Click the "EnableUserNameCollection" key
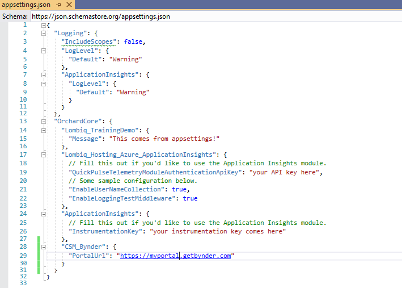Screen dimensions: 402x288 tap(116, 189)
